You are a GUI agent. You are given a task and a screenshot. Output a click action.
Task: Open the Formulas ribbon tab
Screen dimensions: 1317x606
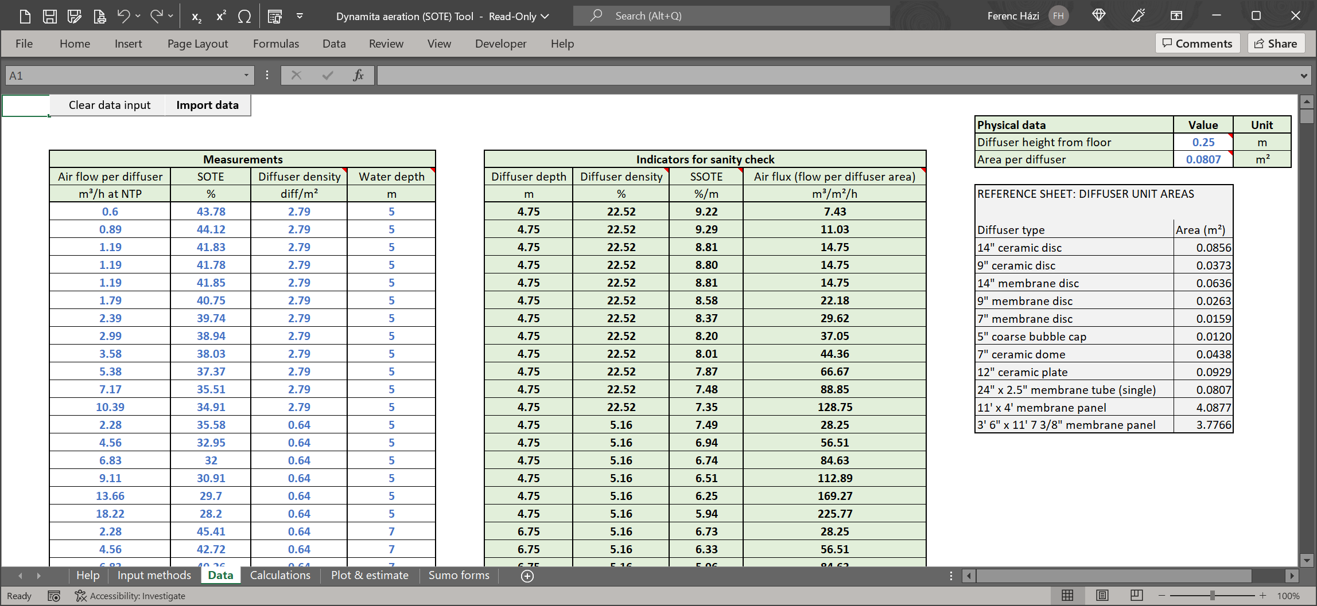click(x=275, y=44)
